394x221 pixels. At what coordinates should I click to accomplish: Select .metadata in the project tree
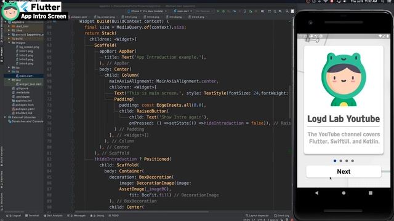tap(21, 93)
